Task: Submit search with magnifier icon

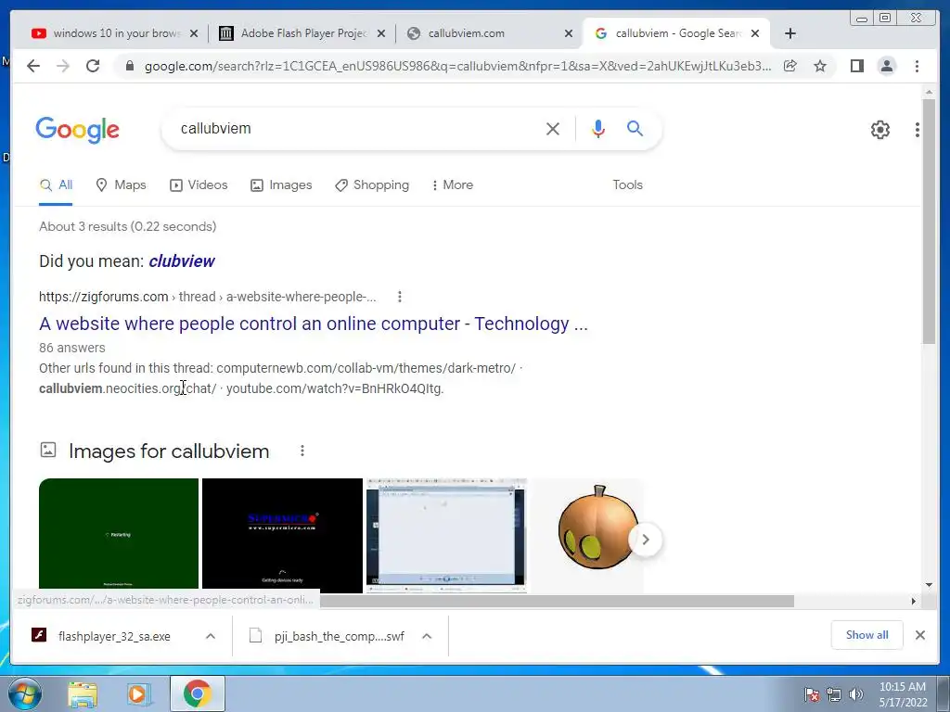Action: pyautogui.click(x=635, y=128)
